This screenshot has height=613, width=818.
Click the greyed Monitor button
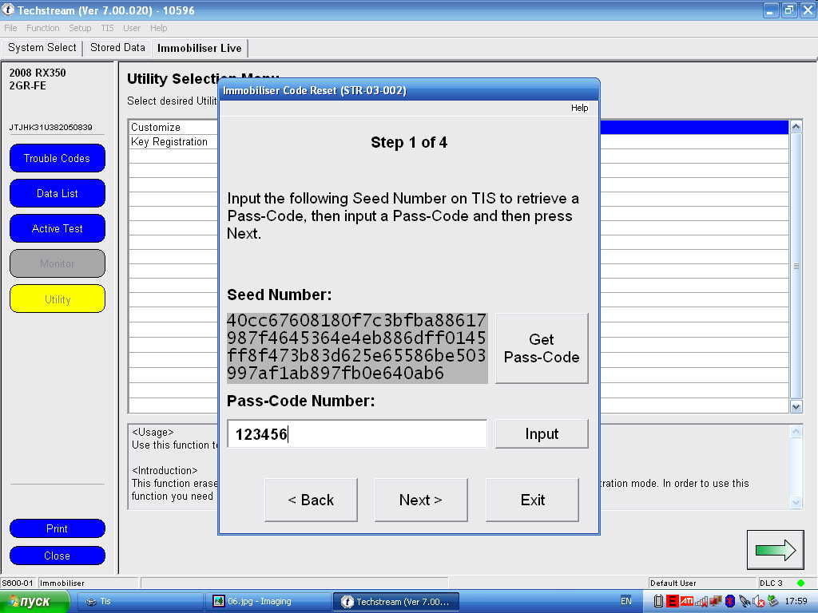57,263
